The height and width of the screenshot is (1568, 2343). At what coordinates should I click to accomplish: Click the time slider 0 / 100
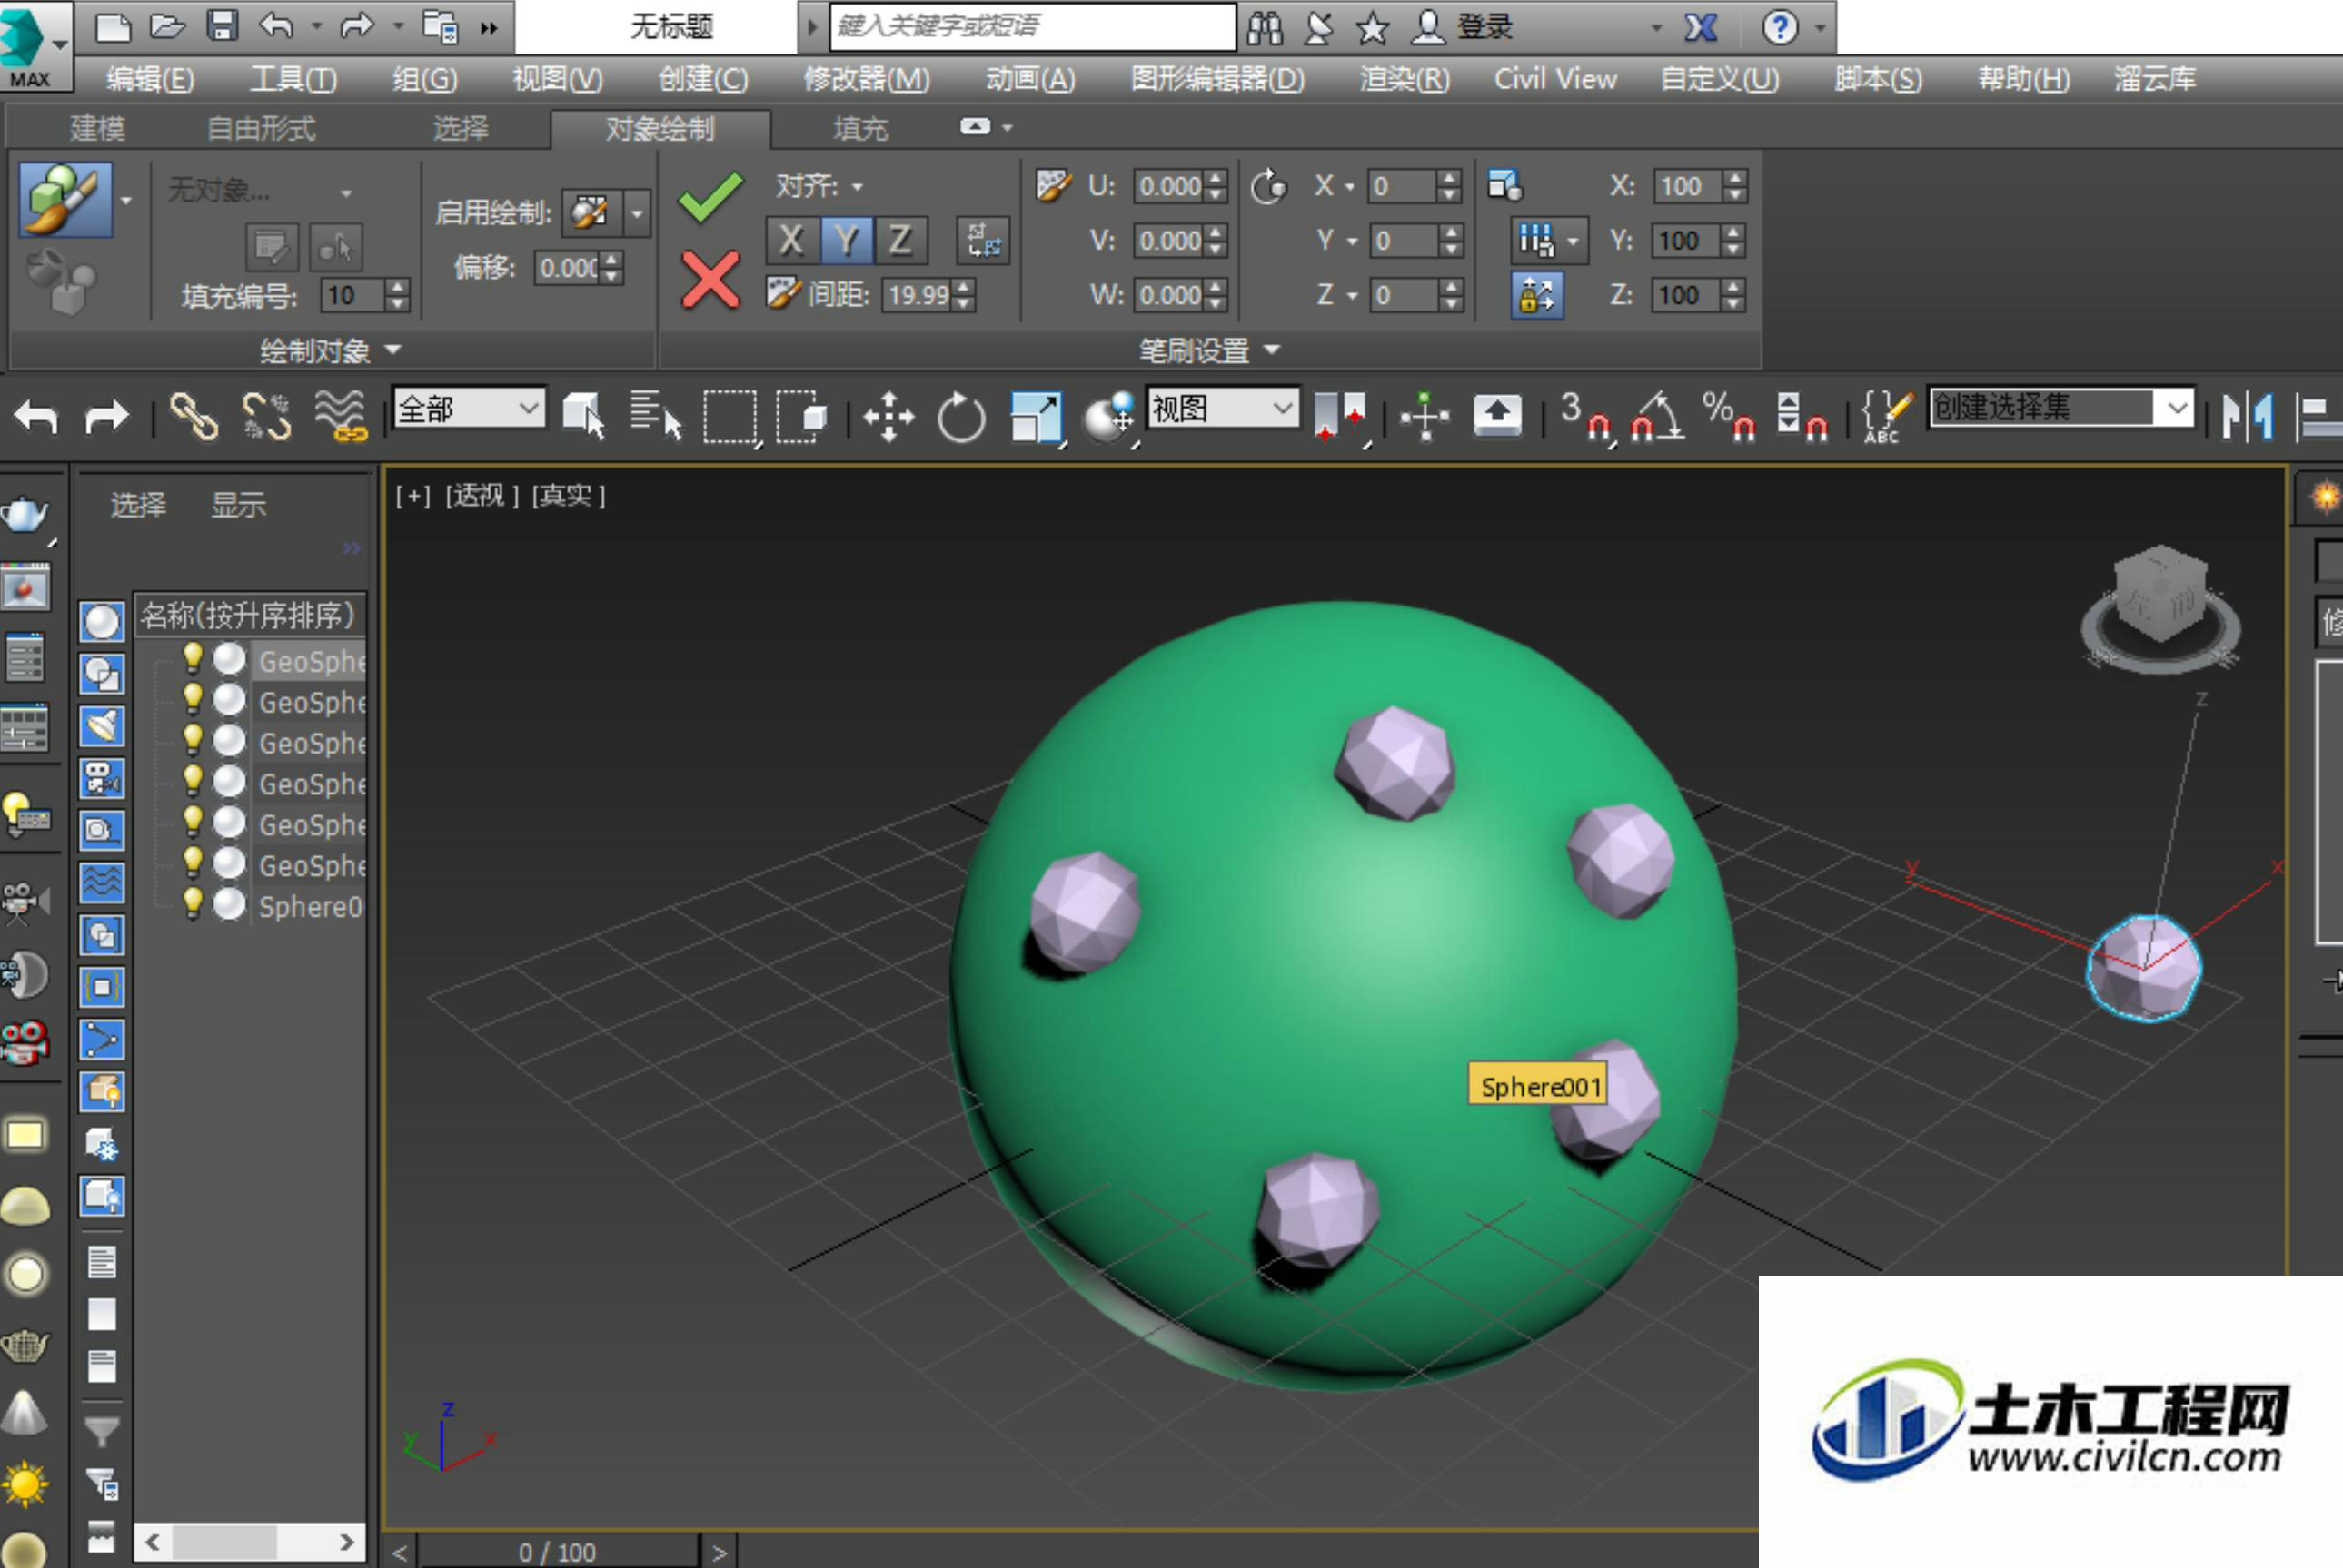(557, 1552)
